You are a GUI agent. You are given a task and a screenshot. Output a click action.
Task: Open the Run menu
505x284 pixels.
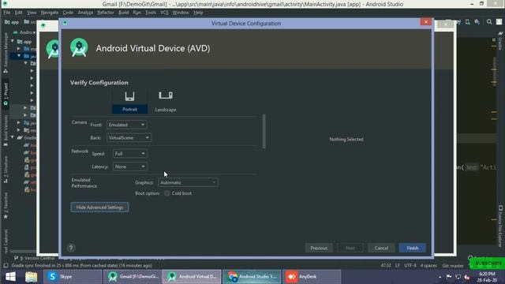[137, 13]
